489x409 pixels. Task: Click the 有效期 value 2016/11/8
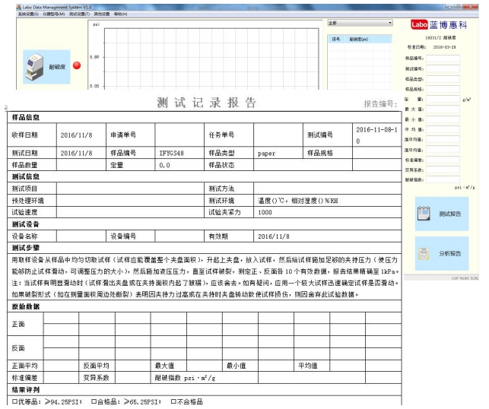pos(274,236)
